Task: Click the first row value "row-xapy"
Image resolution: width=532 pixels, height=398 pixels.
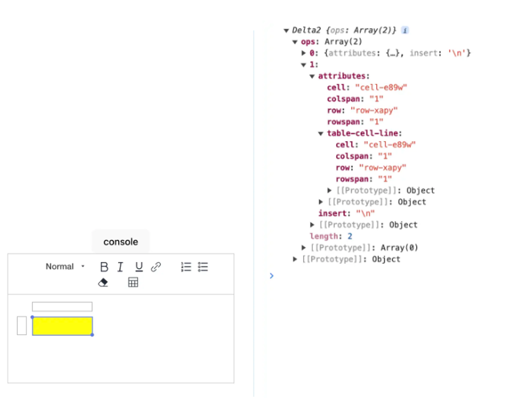Action: (x=374, y=111)
